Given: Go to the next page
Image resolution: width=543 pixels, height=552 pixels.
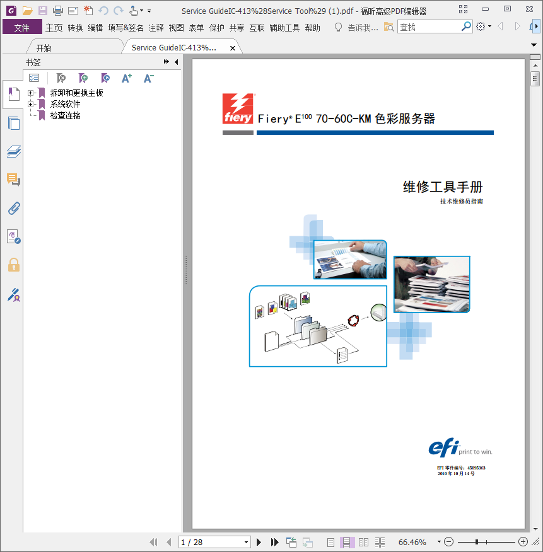Looking at the screenshot, I should coord(259,542).
